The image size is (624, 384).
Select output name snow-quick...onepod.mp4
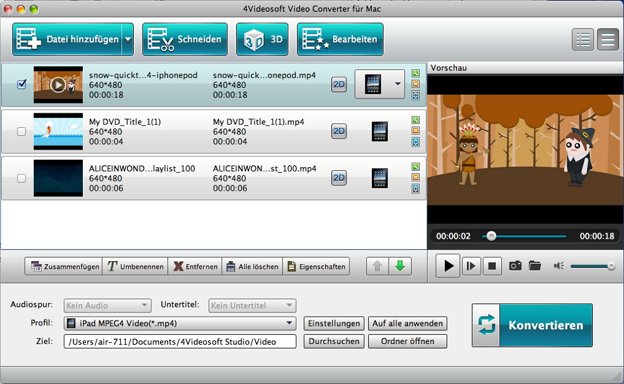click(x=264, y=75)
